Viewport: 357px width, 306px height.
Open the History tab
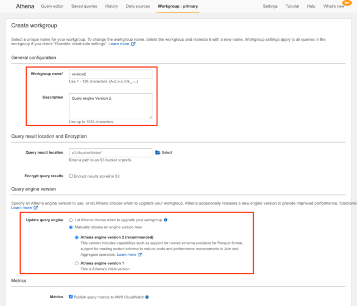coord(112,6)
